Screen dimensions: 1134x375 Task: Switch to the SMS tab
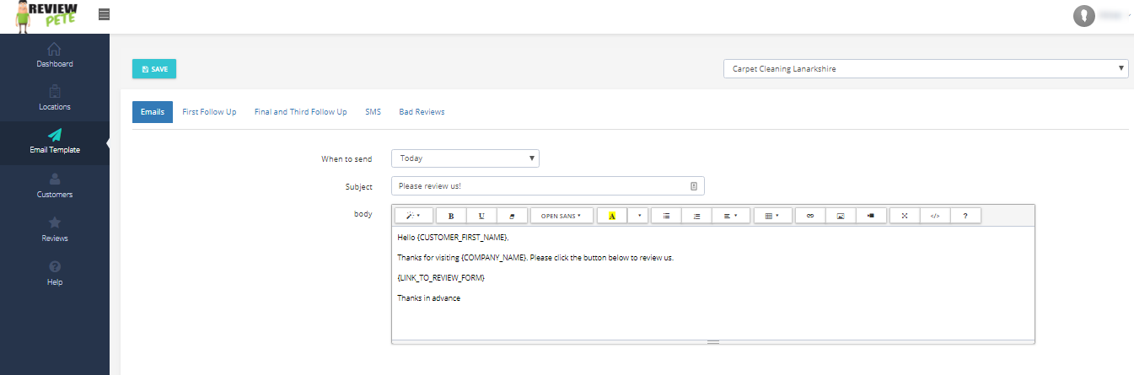pyautogui.click(x=374, y=112)
